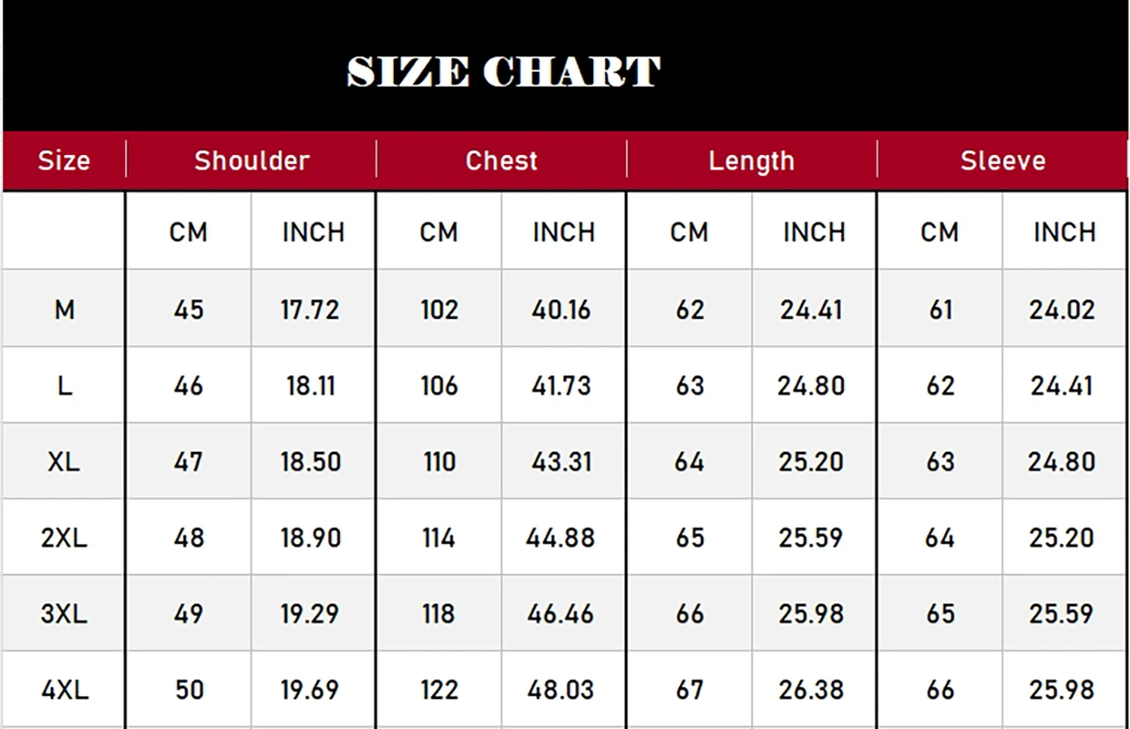Select the M size row label
This screenshot has height=729, width=1130.
(x=64, y=310)
